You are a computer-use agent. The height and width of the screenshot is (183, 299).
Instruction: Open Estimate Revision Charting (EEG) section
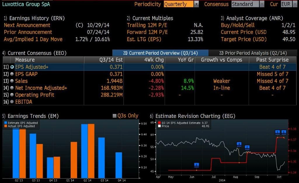(x=193, y=116)
